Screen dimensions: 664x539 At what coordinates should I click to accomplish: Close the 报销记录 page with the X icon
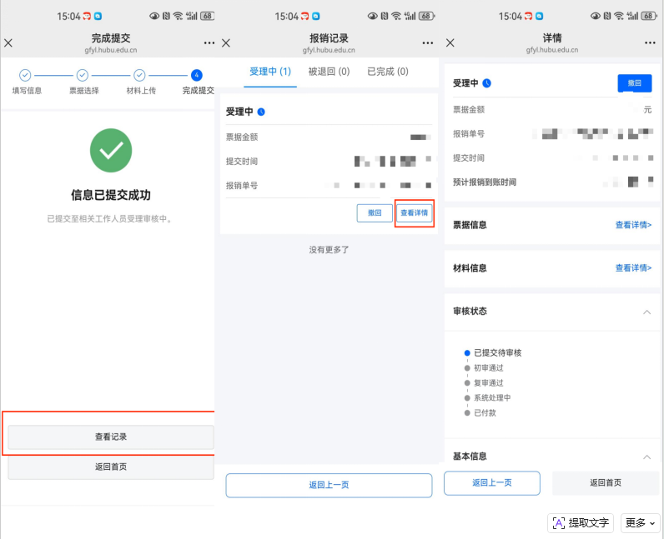point(226,42)
